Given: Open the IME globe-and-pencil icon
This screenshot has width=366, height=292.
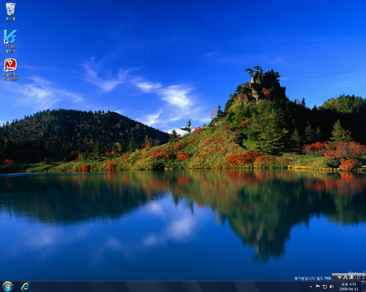Looking at the screenshot, I should (x=339, y=277).
